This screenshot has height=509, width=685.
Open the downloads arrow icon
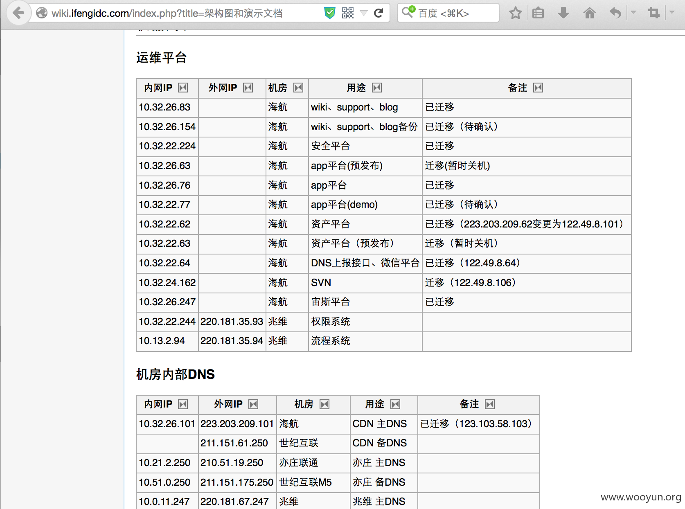point(563,13)
